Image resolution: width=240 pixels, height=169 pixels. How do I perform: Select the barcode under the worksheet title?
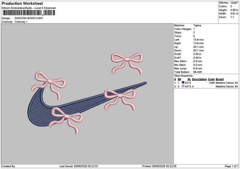[29, 13]
